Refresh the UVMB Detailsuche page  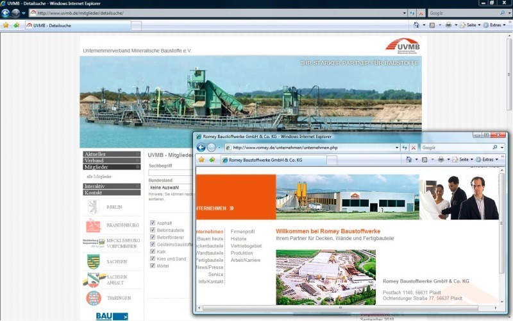[412, 13]
